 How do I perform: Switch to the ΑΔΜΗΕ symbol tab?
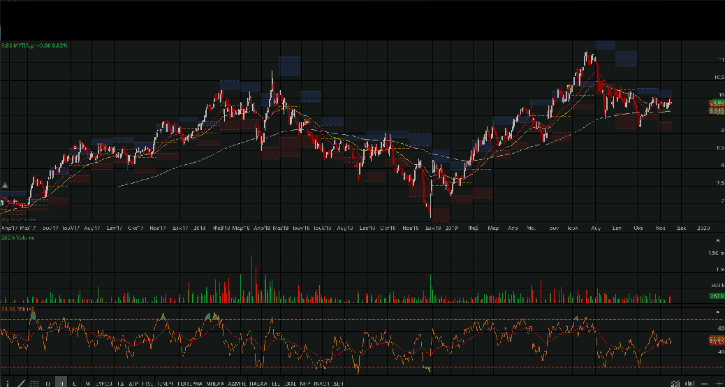click(x=237, y=384)
